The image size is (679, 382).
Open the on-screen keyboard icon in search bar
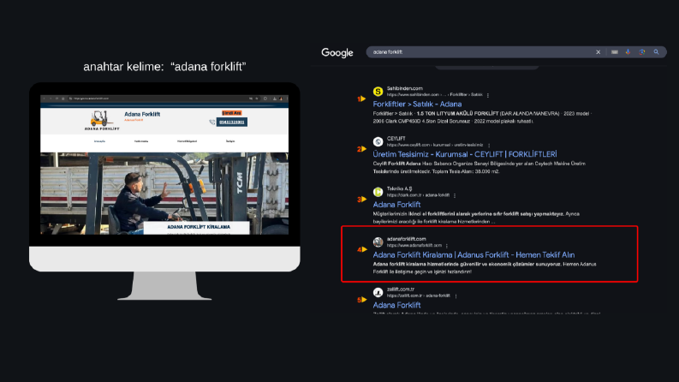point(615,52)
